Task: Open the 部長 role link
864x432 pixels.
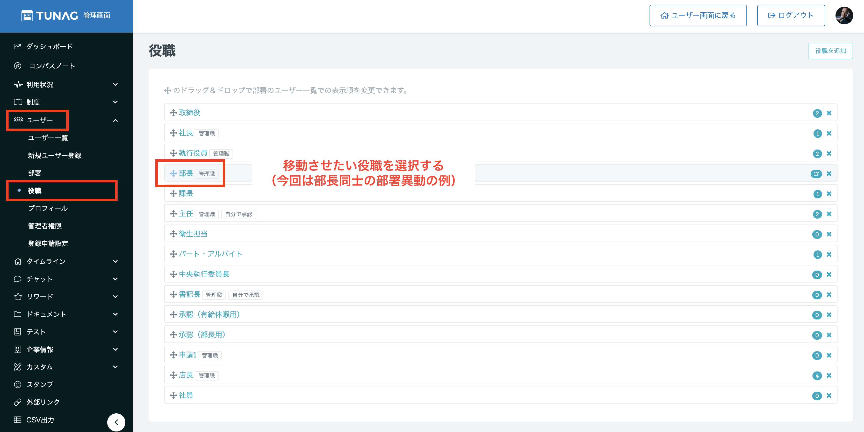Action: (186, 173)
